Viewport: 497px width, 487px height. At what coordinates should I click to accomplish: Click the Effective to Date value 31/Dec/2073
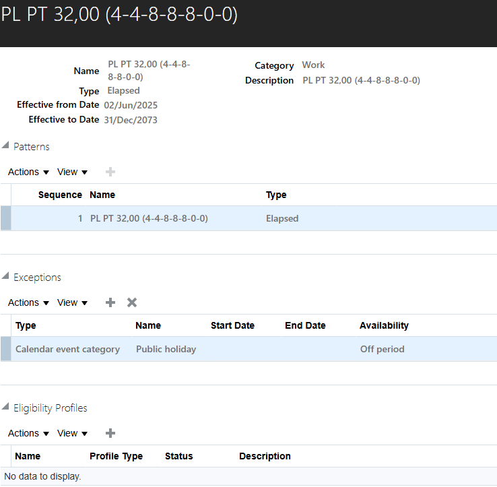pyautogui.click(x=131, y=120)
